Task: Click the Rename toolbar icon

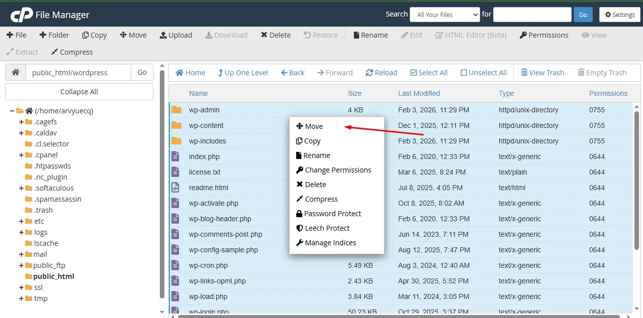Action: [370, 35]
